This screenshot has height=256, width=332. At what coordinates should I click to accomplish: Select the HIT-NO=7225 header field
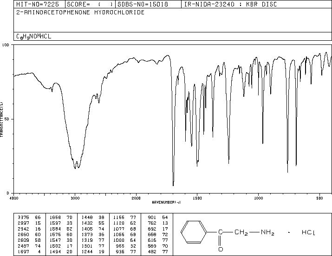(x=39, y=4)
